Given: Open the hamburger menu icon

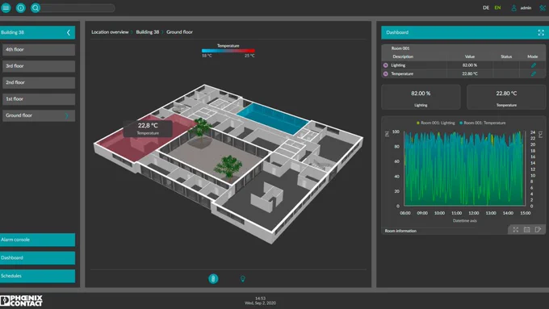Looking at the screenshot, I should click(x=6, y=8).
